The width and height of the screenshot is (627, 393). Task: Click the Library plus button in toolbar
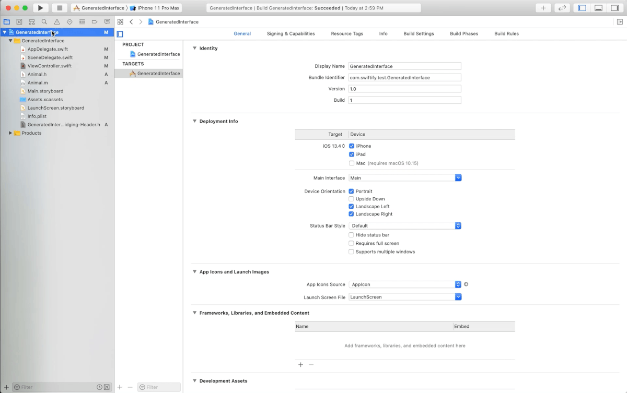pos(543,8)
